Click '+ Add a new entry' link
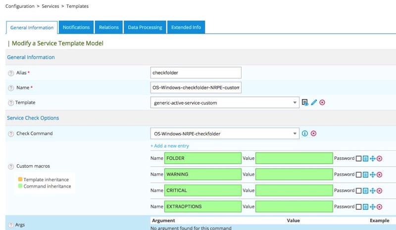 pos(170,146)
